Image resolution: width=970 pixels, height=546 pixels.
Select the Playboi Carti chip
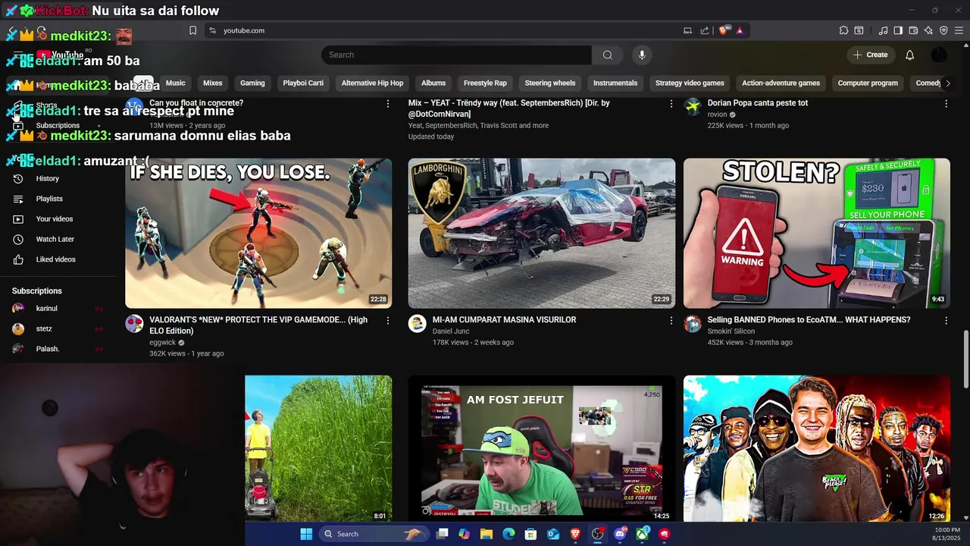303,83
